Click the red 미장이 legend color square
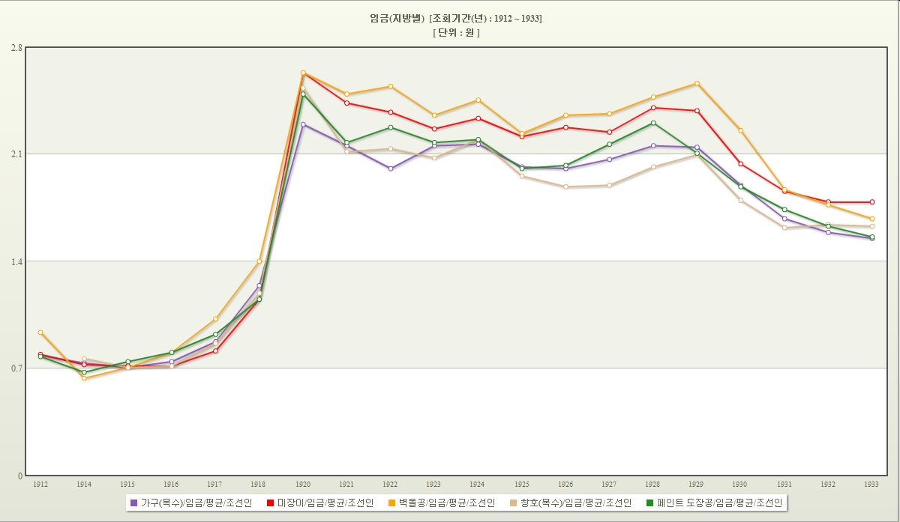 pos(270,503)
